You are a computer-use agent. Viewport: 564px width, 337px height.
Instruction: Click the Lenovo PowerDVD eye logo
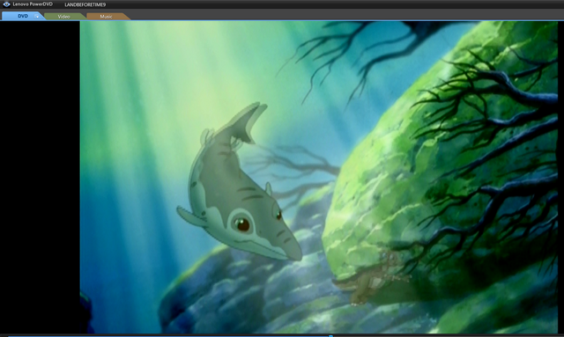click(6, 4)
